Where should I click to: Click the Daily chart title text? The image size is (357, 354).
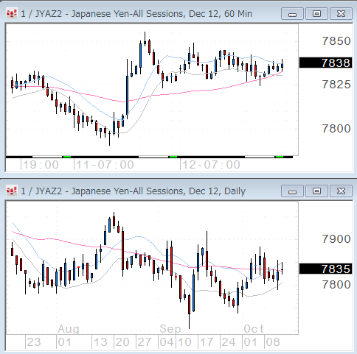point(134,191)
